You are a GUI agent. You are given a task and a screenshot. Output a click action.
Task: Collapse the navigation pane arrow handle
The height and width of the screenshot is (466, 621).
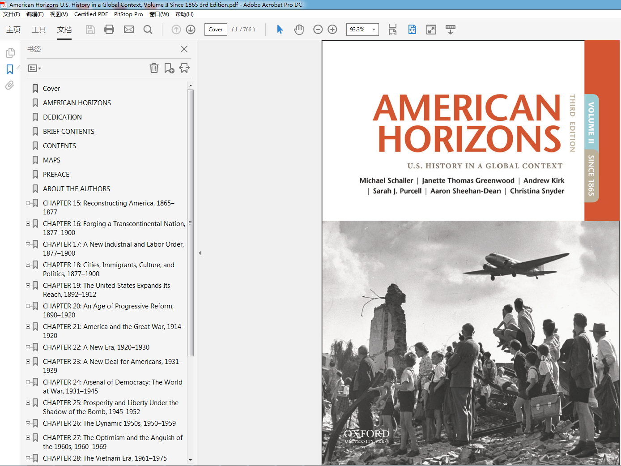coord(200,253)
